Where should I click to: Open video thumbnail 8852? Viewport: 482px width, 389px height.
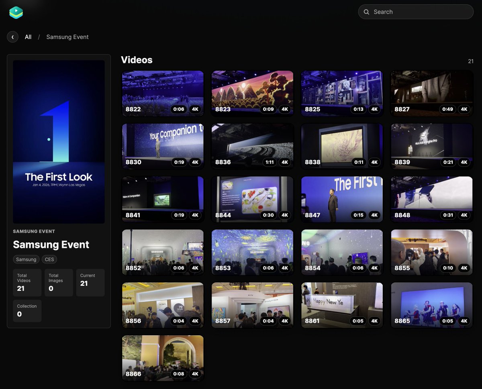(163, 253)
